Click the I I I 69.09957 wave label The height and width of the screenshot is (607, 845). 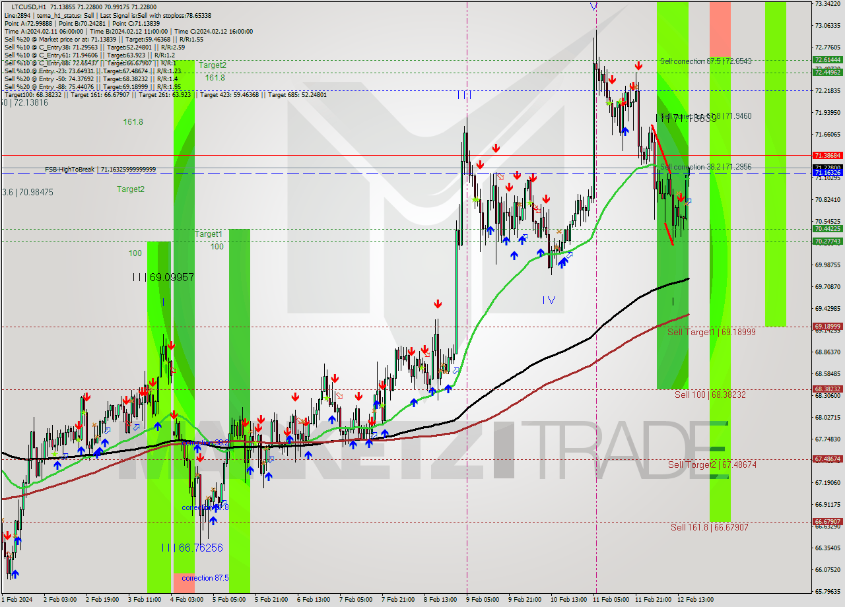(x=163, y=278)
